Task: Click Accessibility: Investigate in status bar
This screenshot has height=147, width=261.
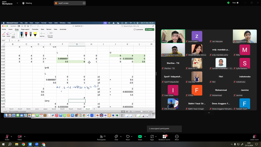Action: (x=18, y=111)
